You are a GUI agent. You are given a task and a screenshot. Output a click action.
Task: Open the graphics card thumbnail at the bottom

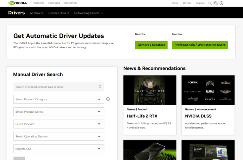pos(150,150)
